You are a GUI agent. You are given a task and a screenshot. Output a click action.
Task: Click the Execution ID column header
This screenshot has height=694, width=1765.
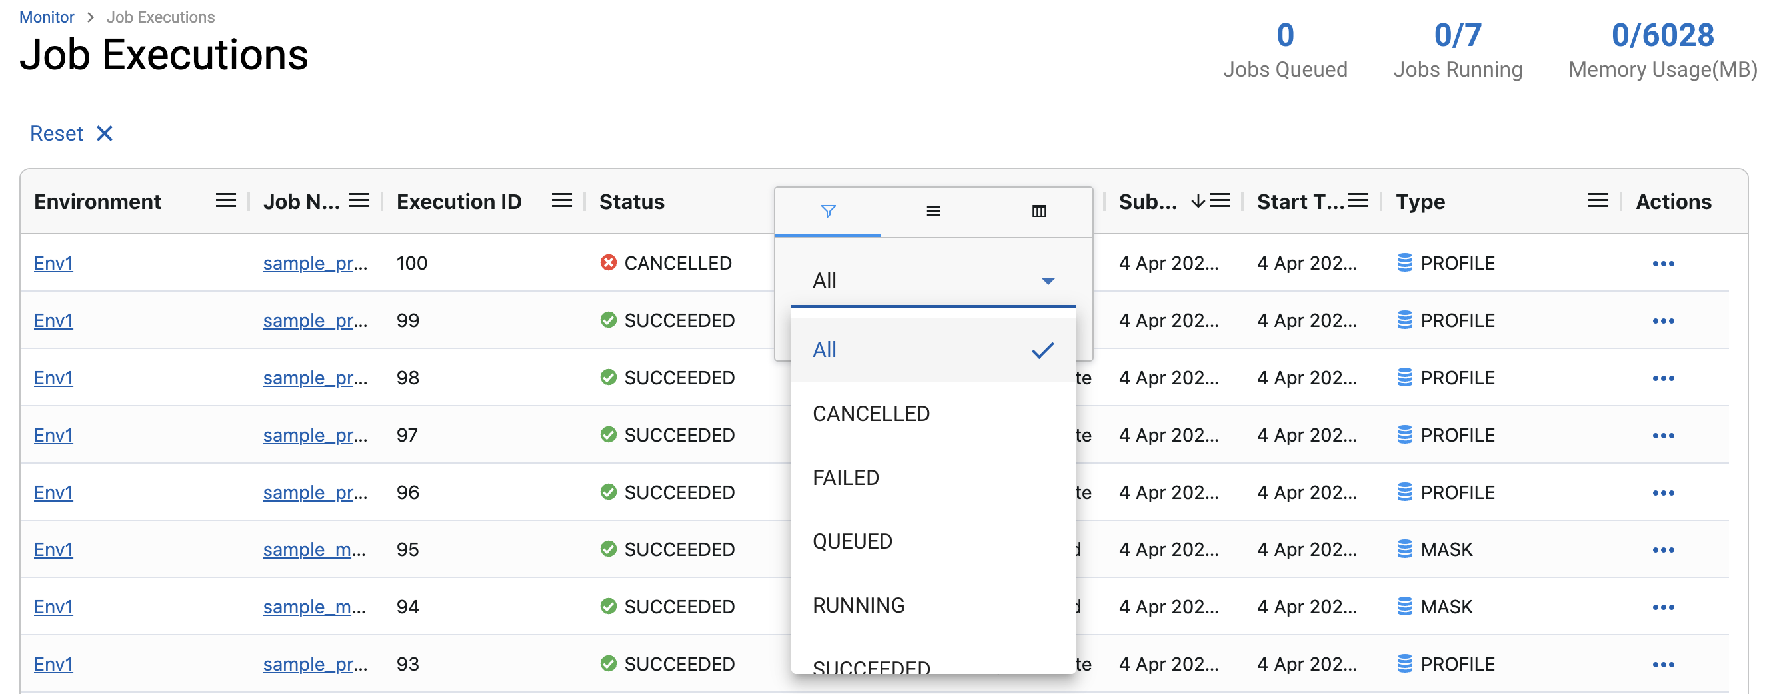[459, 202]
